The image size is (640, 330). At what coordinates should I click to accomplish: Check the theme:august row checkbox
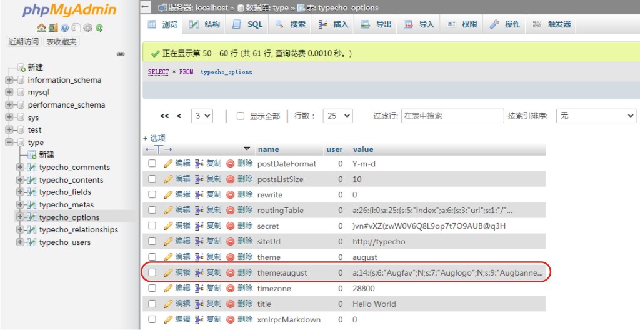tap(152, 272)
